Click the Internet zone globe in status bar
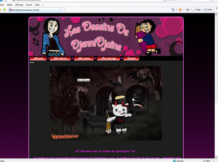 coord(174,161)
